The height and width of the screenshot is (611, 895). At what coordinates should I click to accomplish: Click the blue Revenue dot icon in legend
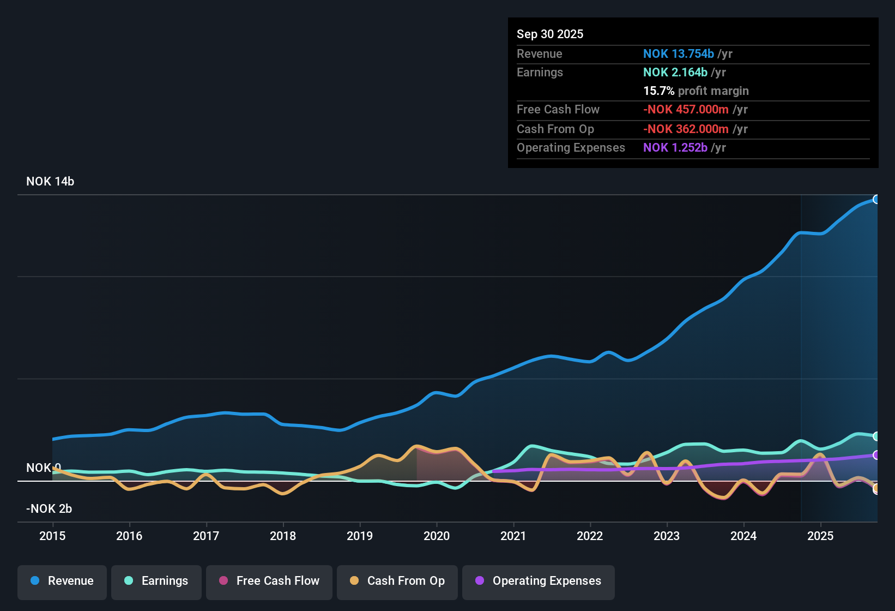(x=34, y=581)
